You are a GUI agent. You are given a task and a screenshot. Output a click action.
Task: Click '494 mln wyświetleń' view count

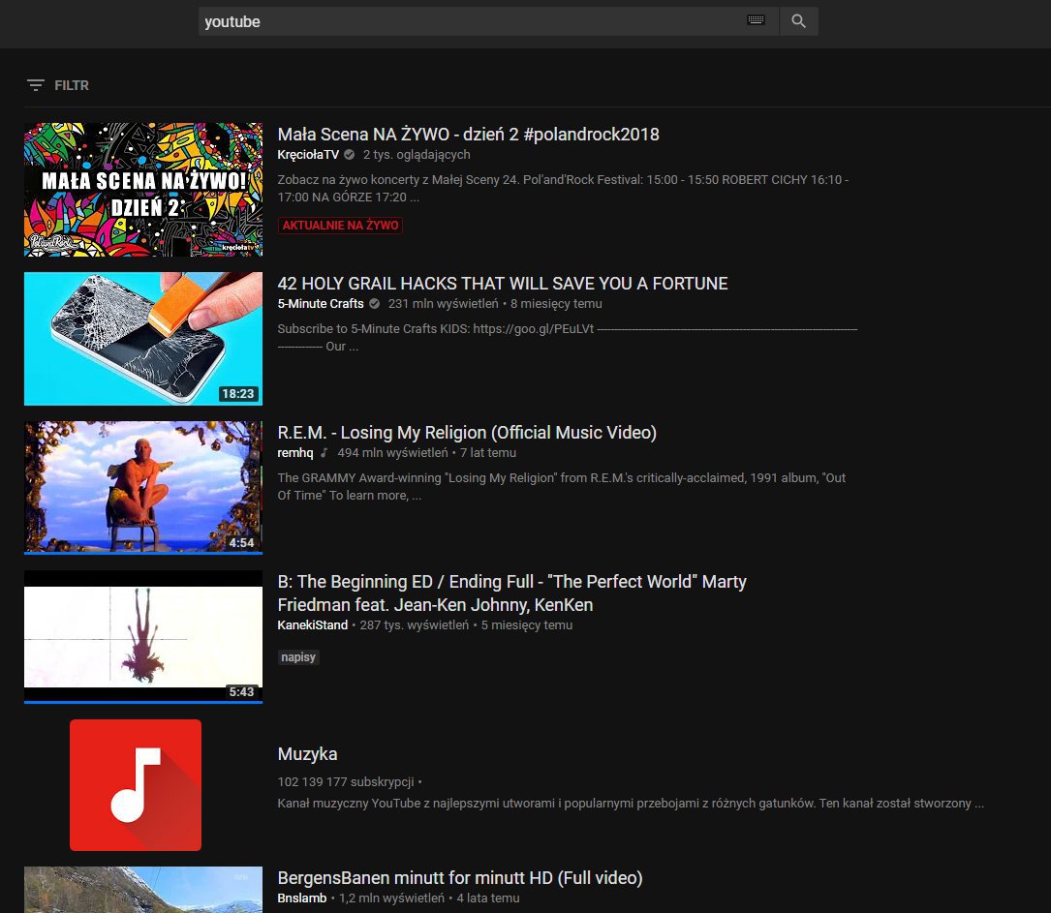click(x=392, y=453)
